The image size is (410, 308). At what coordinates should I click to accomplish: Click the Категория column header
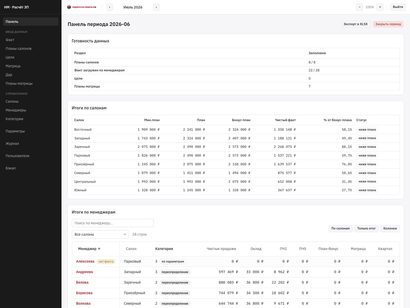click(x=164, y=249)
